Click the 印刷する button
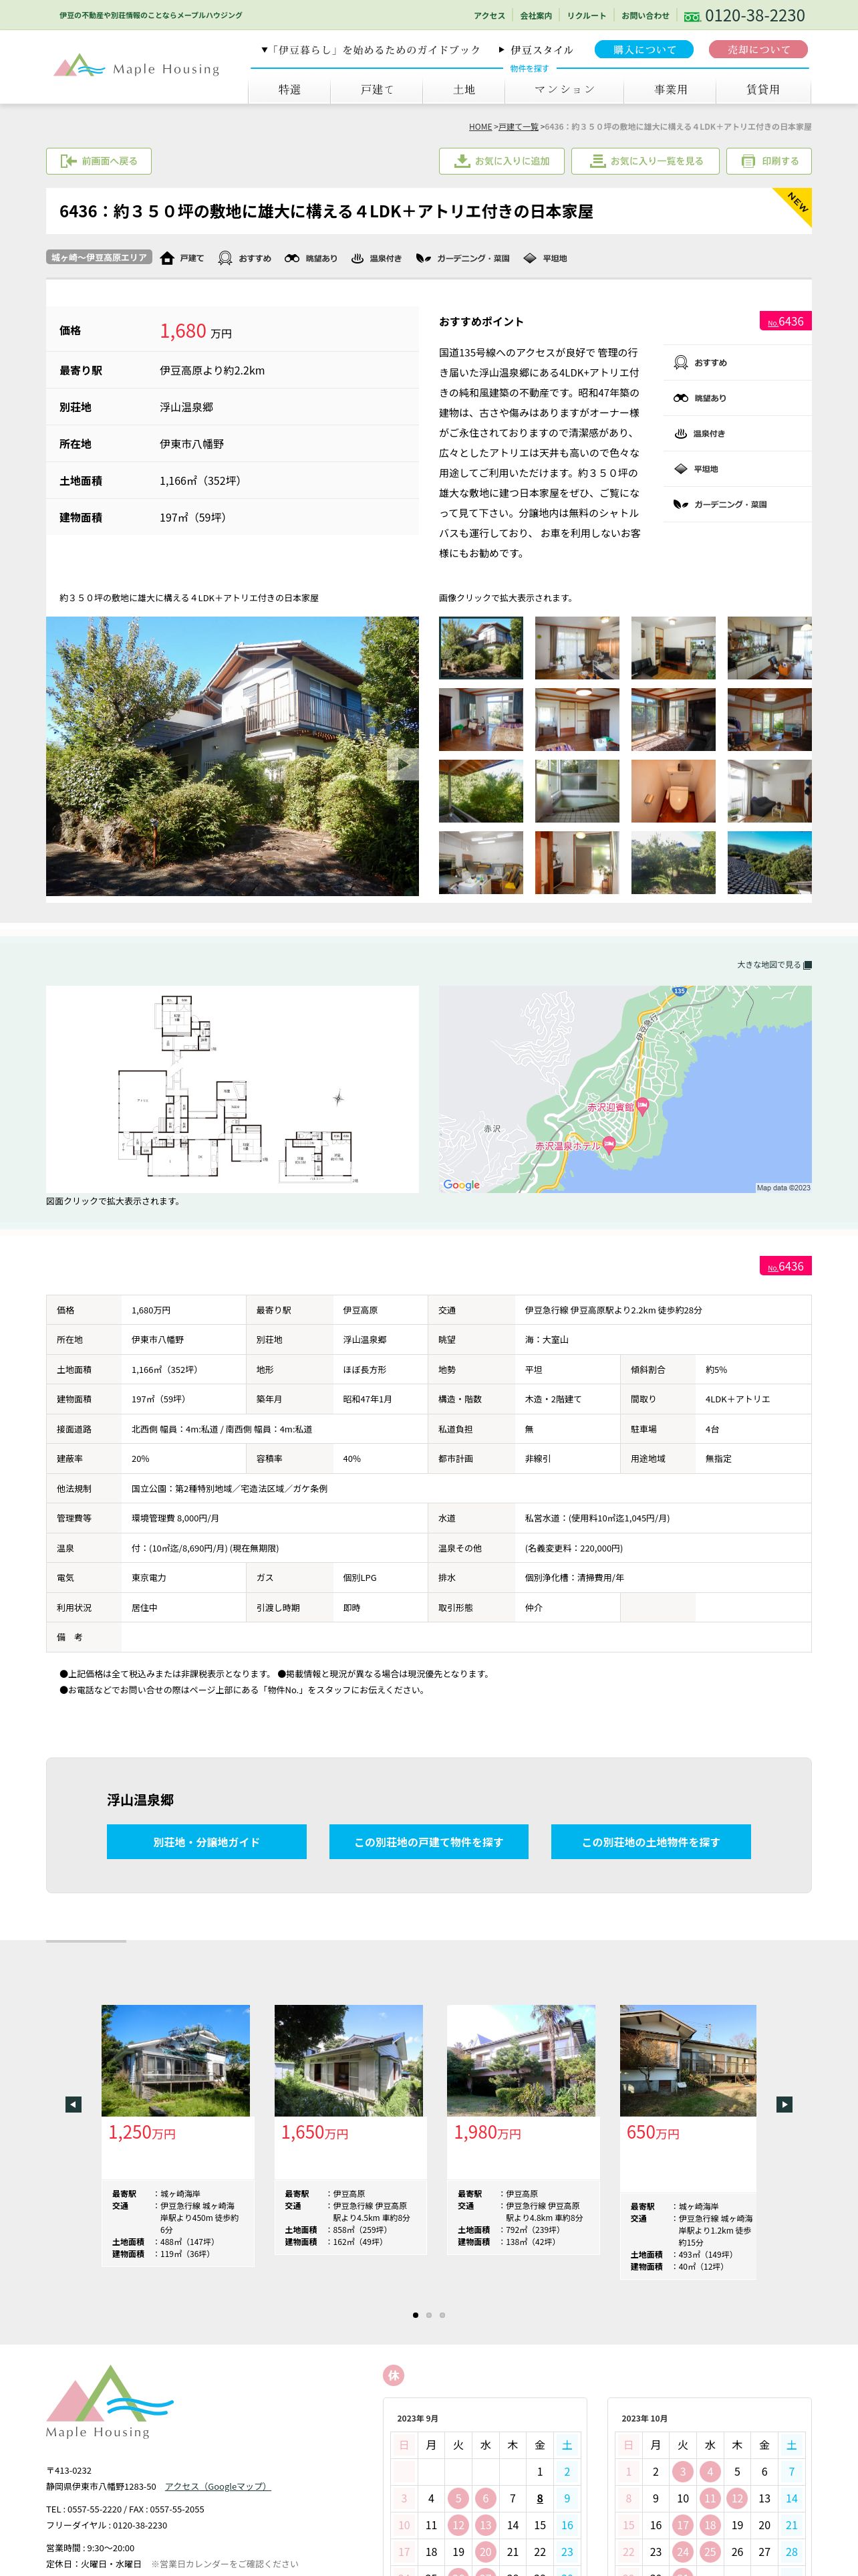The image size is (858, 2576). (769, 161)
